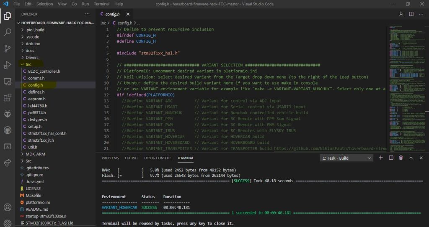Open the terminal selector '1: Task - Build' dropdown
This screenshot has height=227, width=429.
tap(346, 158)
